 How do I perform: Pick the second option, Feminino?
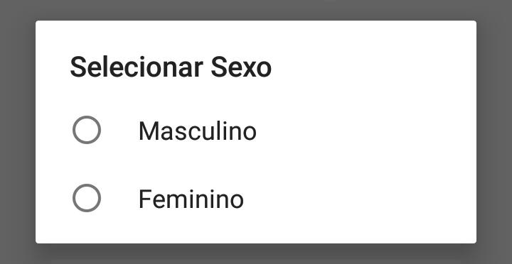click(x=256, y=198)
